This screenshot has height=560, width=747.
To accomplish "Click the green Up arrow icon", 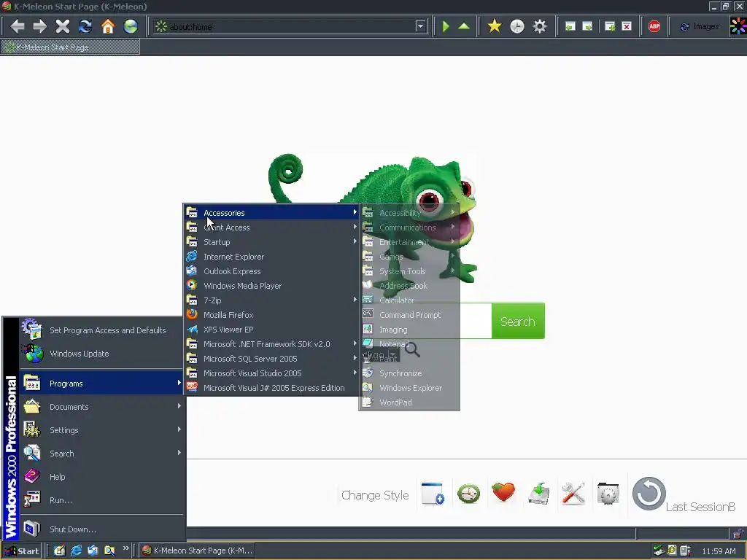I will [464, 26].
